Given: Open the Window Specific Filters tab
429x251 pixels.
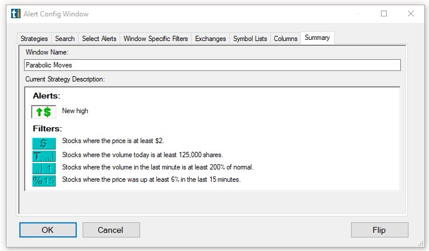Looking at the screenshot, I should tap(156, 39).
